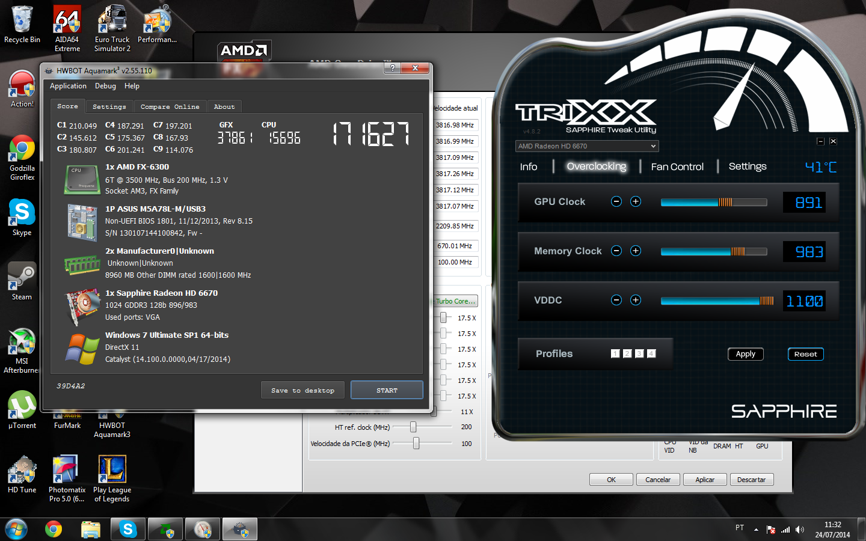Adjust Velocidade da PCIe slider
The height and width of the screenshot is (541, 866).
point(416,444)
